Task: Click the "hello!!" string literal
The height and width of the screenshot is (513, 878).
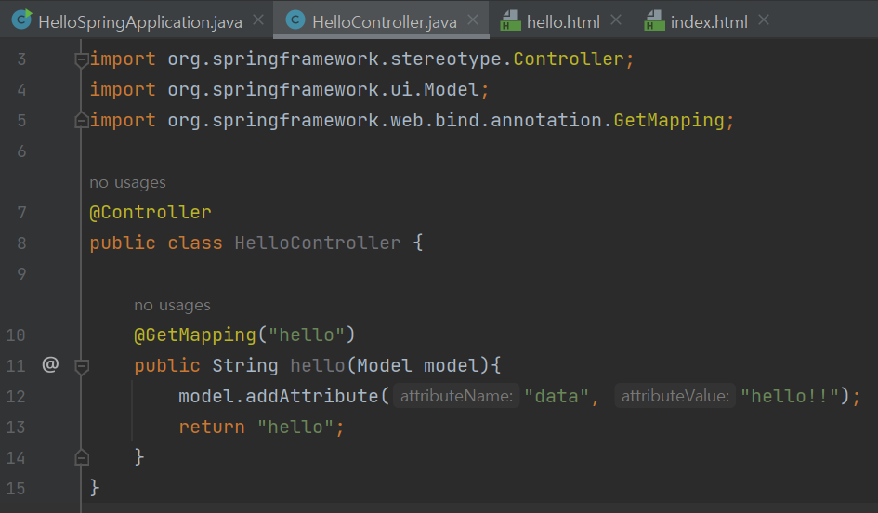Action: point(790,397)
